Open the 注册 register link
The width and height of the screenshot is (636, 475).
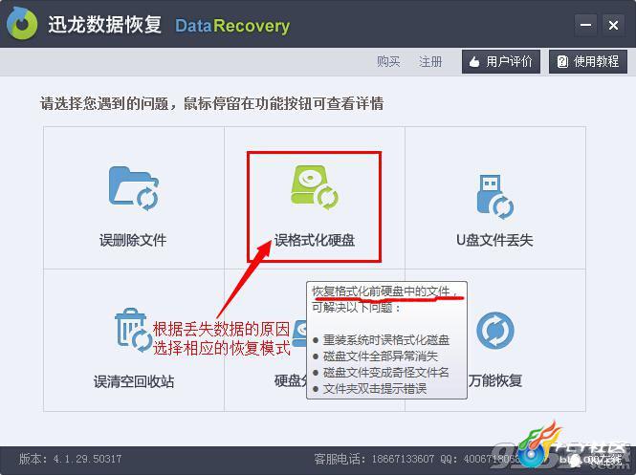coord(430,61)
